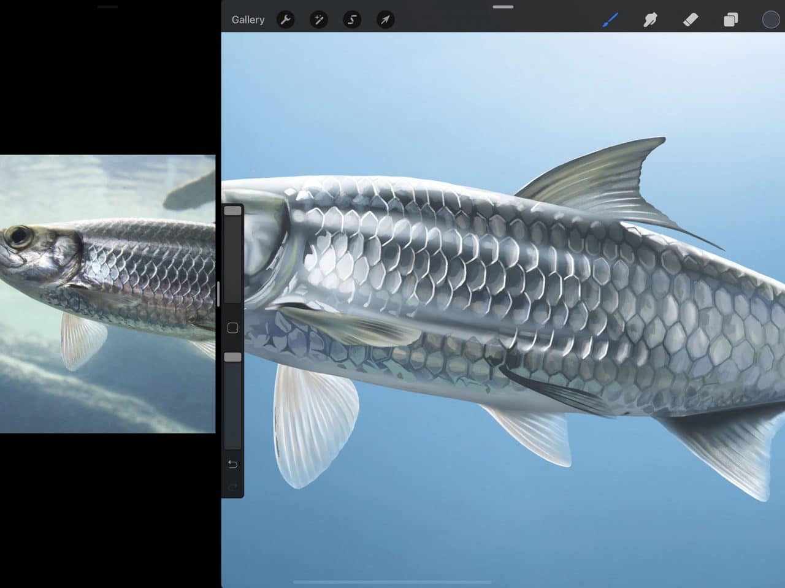Choose the Paint brush tool
Screen dimensions: 785x588
pyautogui.click(x=610, y=19)
